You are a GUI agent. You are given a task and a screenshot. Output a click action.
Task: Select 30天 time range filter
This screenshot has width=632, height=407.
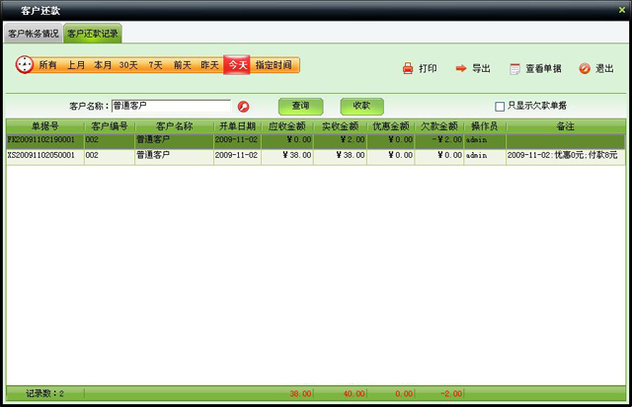(x=128, y=65)
